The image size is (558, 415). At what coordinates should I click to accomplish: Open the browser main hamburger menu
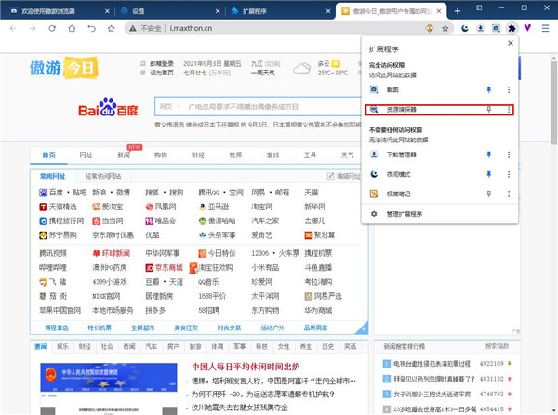pyautogui.click(x=546, y=29)
